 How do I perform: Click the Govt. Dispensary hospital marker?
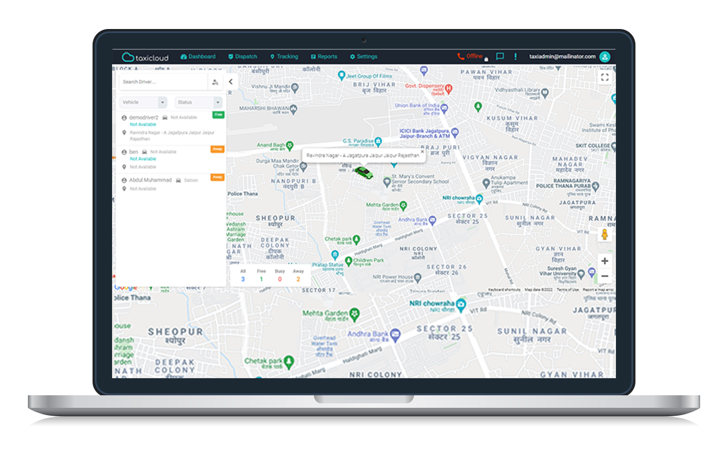coord(448,89)
